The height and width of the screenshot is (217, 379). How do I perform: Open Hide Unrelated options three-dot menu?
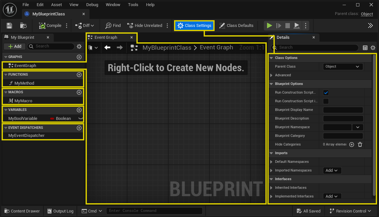tap(167, 26)
